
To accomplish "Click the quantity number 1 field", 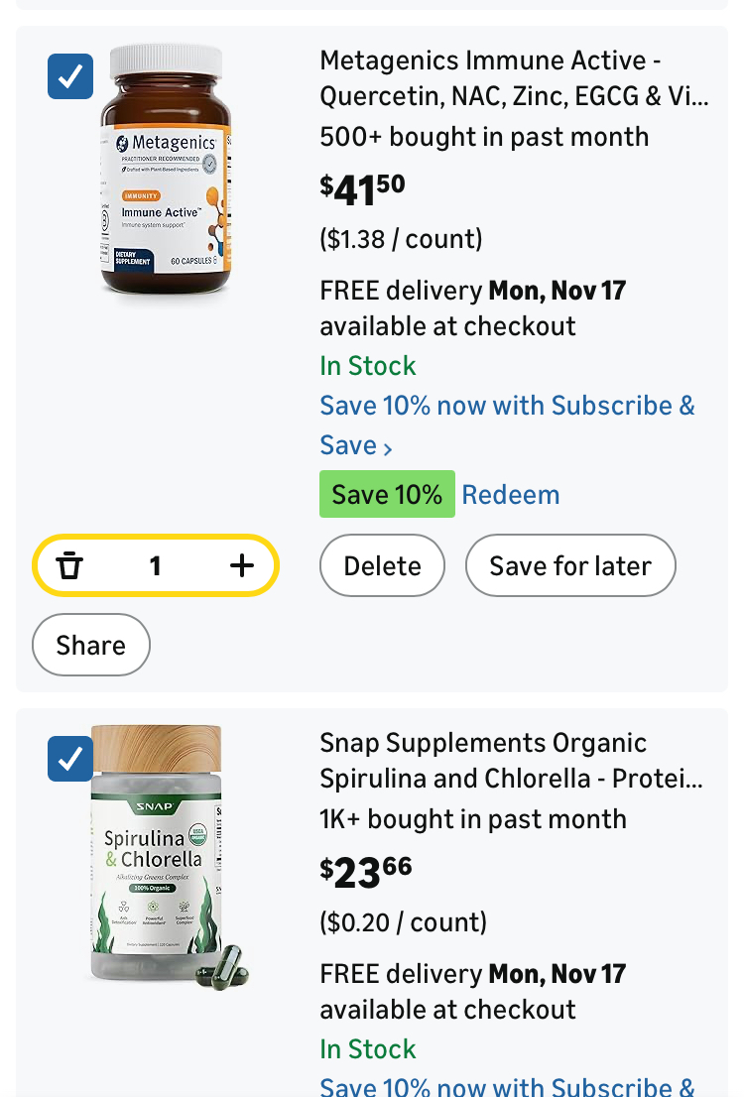I will (x=155, y=565).
